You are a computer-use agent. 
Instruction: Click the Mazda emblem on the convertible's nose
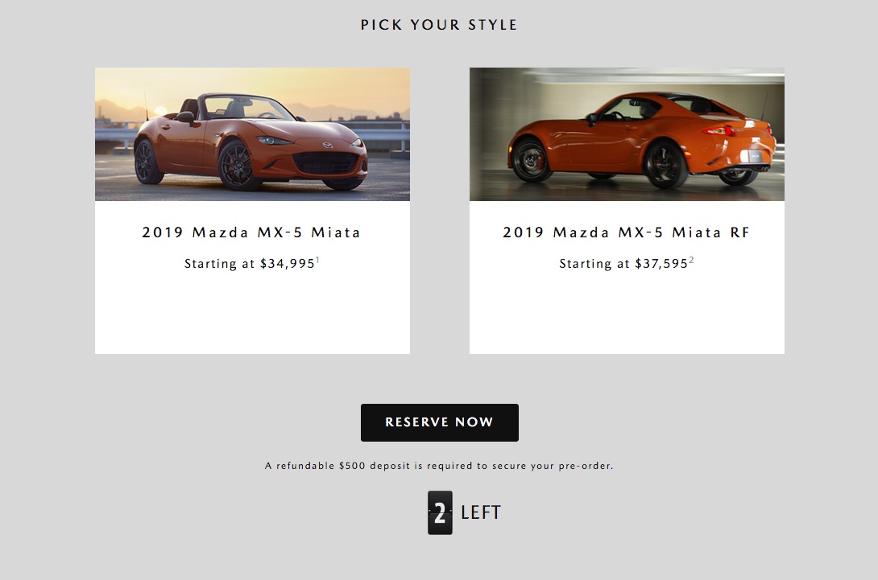[328, 146]
